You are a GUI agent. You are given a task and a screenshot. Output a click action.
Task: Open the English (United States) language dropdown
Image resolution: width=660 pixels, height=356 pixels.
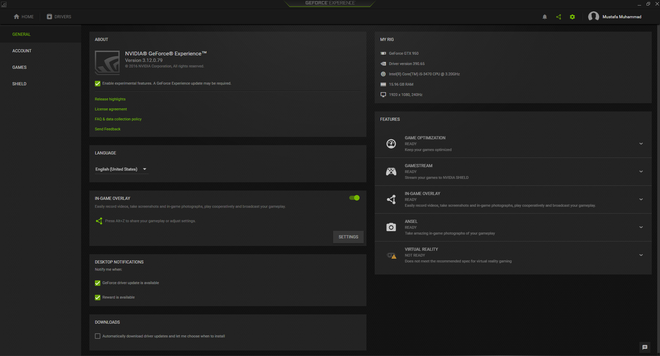tap(121, 169)
